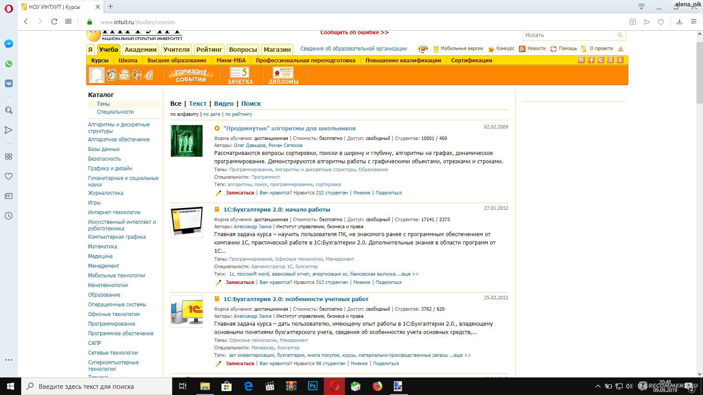Open the Академии tab
This screenshot has width=703, height=395.
tap(141, 50)
